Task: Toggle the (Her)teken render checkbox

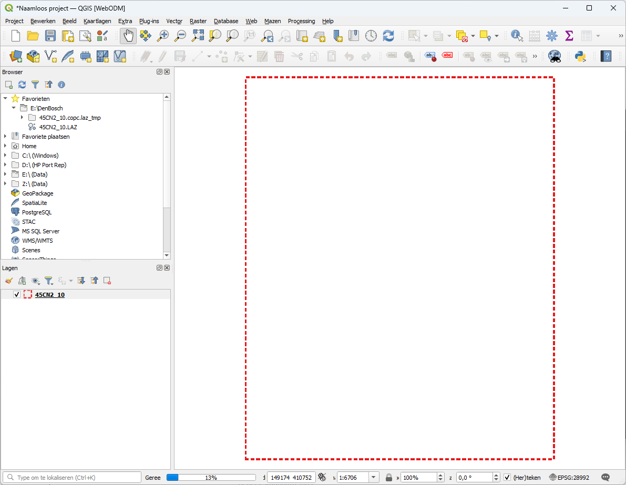Action: (x=507, y=478)
